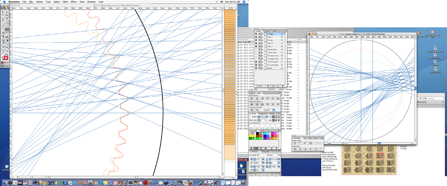Switch to the Actions tab
The height and width of the screenshot is (186, 447).
[267, 31]
